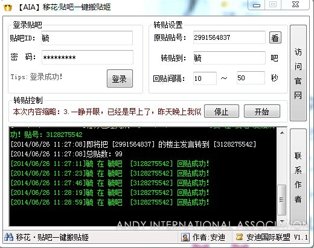Image resolution: width=314 pixels, height=248 pixels.
Task: Click log entry timestamped 11:28:19
Action: click(110, 192)
